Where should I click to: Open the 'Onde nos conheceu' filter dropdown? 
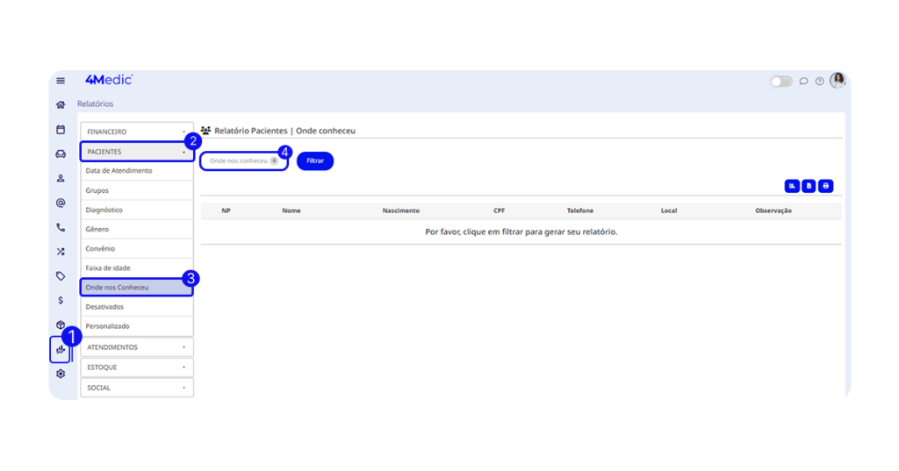point(243,161)
